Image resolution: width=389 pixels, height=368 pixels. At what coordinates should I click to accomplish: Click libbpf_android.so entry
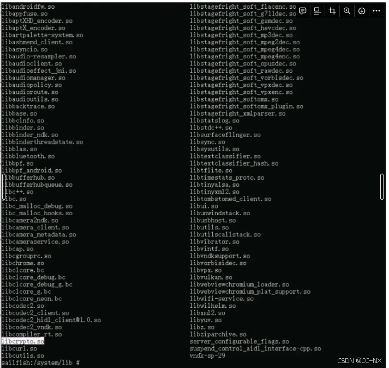[x=32, y=170]
